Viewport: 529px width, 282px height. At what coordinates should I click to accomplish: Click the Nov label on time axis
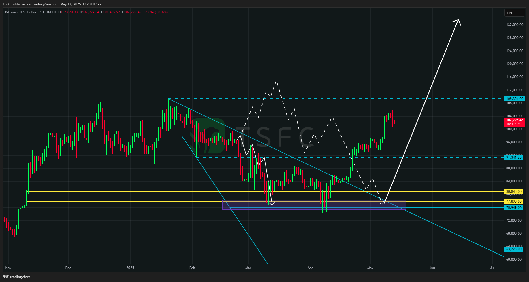tap(8, 268)
